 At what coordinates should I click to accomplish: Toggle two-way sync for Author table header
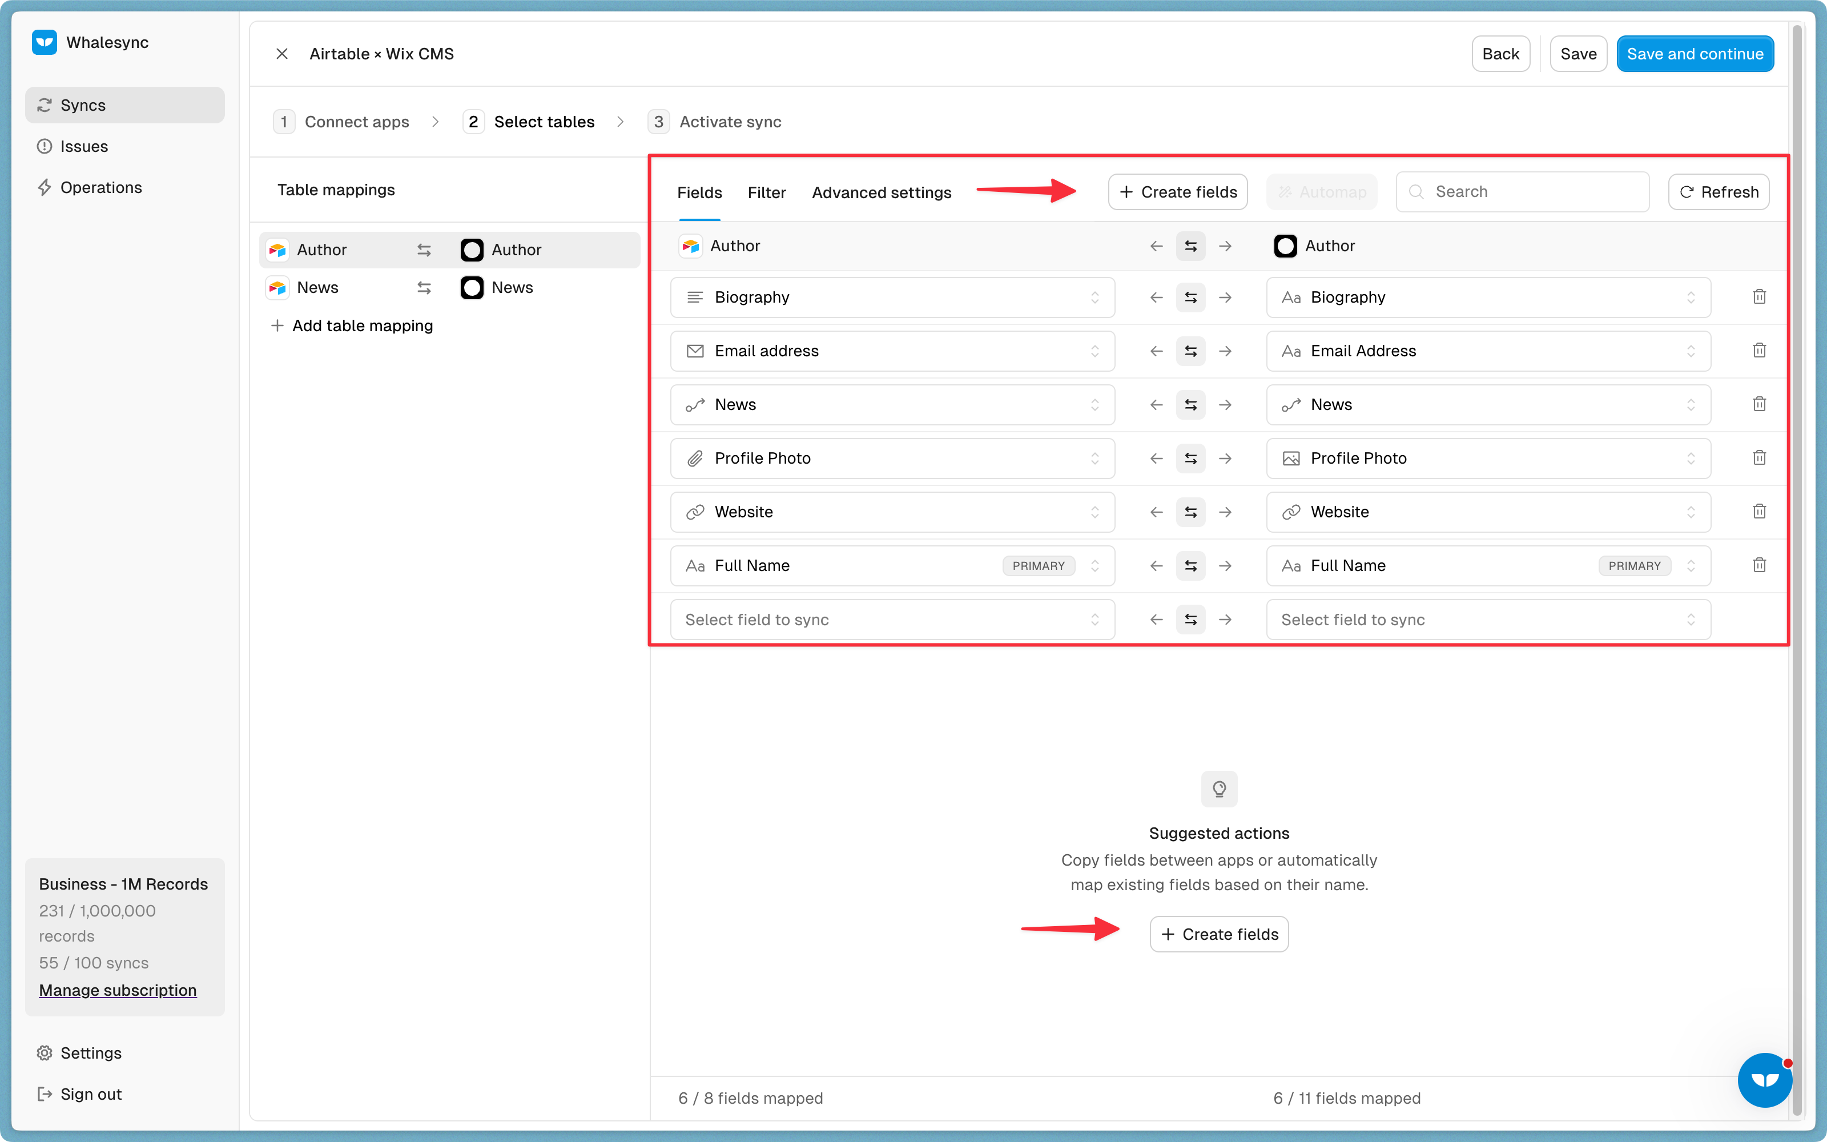point(1190,246)
